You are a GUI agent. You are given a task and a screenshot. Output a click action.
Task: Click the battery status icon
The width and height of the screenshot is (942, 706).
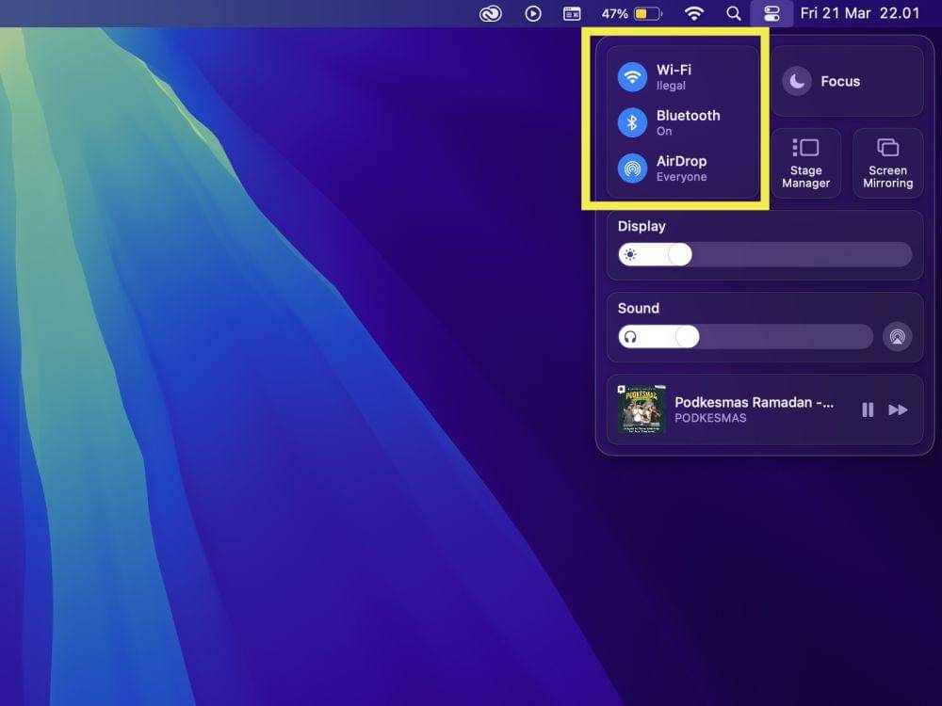coord(647,13)
